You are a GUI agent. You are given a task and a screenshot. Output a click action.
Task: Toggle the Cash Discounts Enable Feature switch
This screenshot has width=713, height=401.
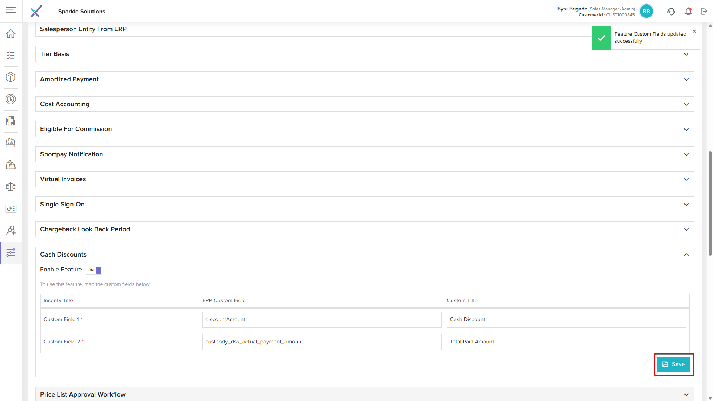[x=94, y=270]
